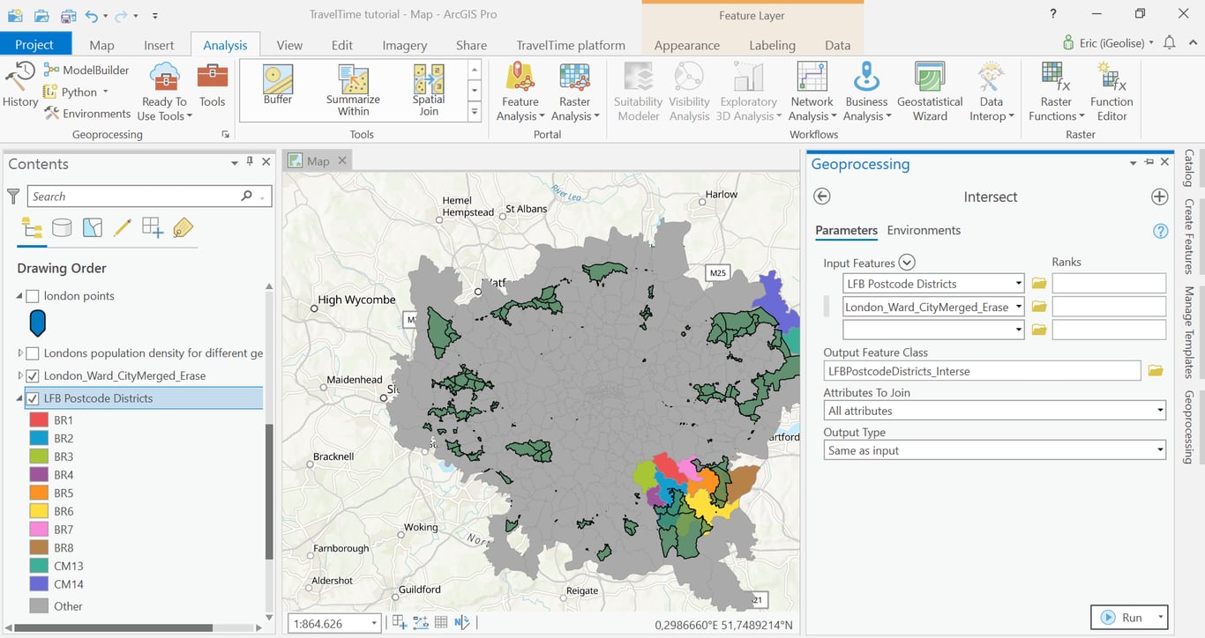Click the BR6 yellow color swatch
Image resolution: width=1205 pixels, height=638 pixels.
coord(39,511)
